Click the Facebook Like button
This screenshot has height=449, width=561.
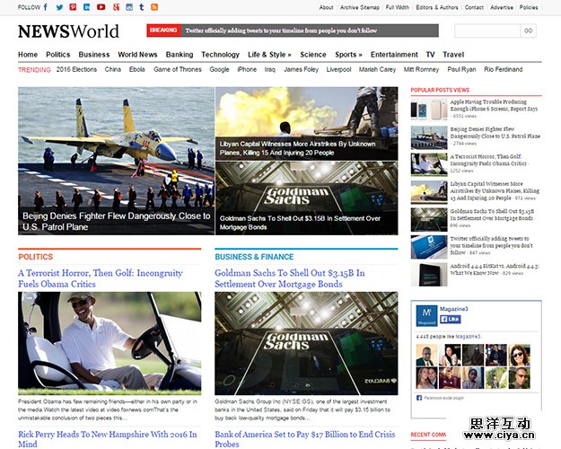[450, 319]
